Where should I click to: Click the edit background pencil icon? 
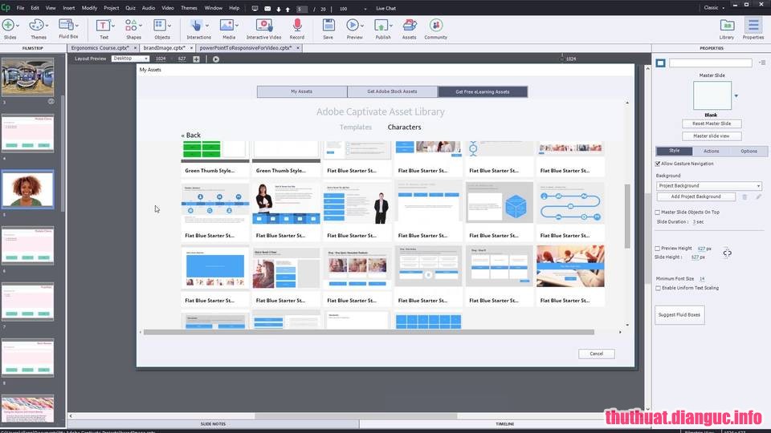[x=759, y=197]
